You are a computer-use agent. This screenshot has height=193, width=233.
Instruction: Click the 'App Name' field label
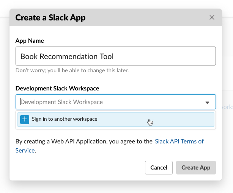(x=30, y=40)
